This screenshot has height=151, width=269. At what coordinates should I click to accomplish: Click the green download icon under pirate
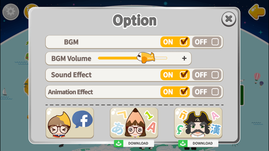(183, 143)
